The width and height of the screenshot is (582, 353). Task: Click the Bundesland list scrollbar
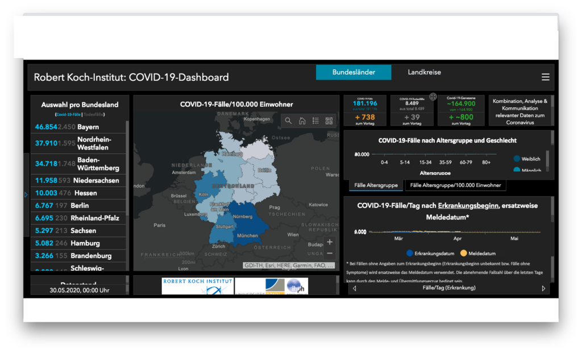[x=127, y=167]
